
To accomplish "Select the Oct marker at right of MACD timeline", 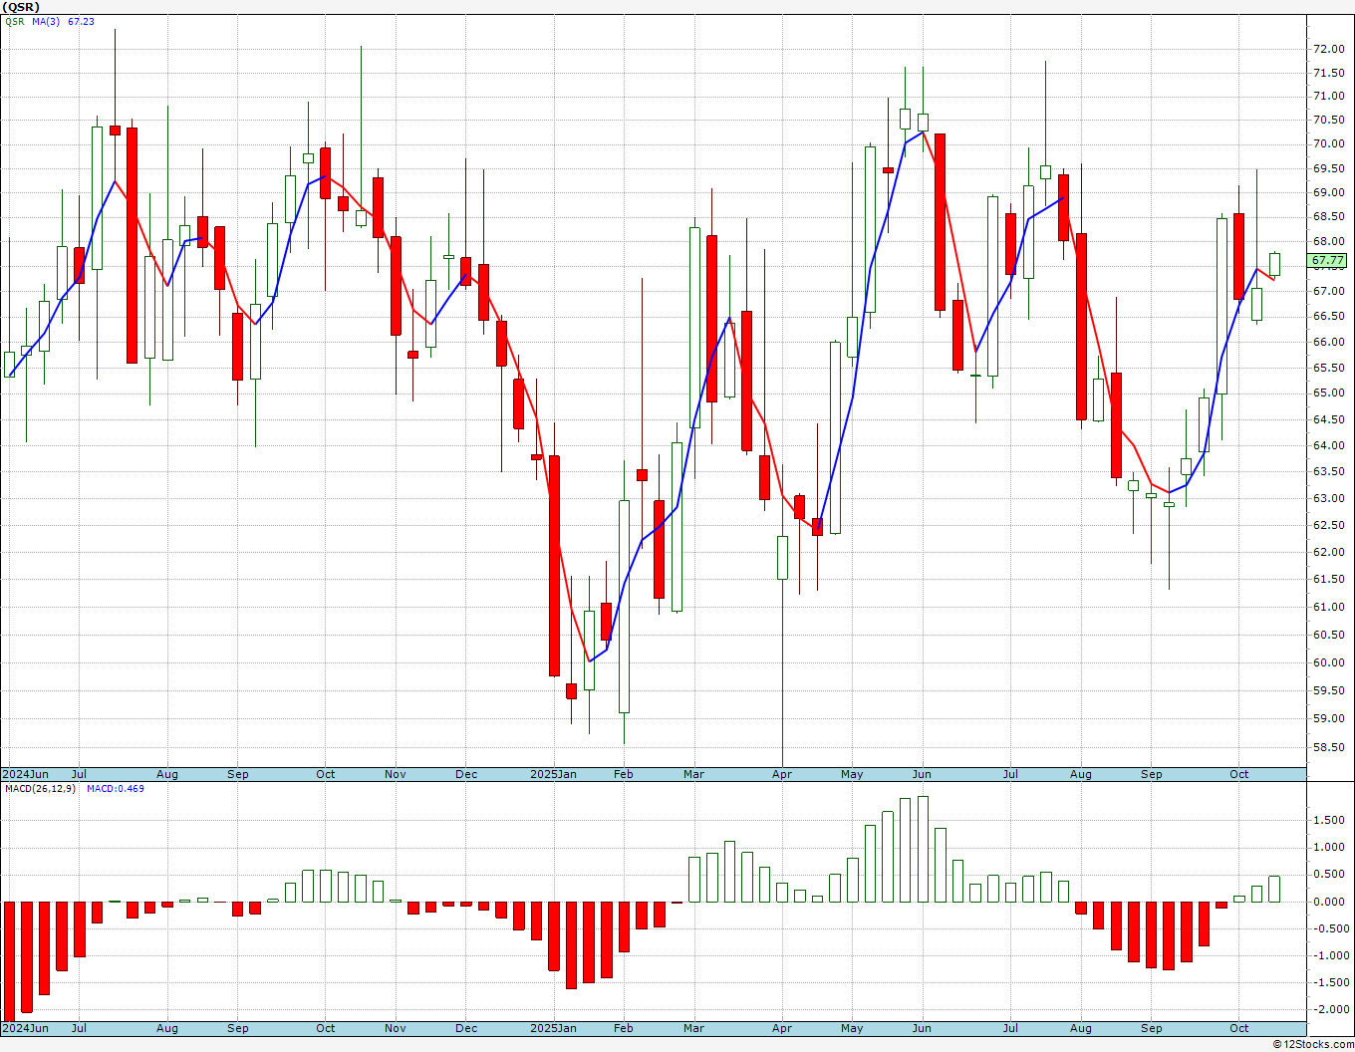I will click(x=1238, y=1028).
